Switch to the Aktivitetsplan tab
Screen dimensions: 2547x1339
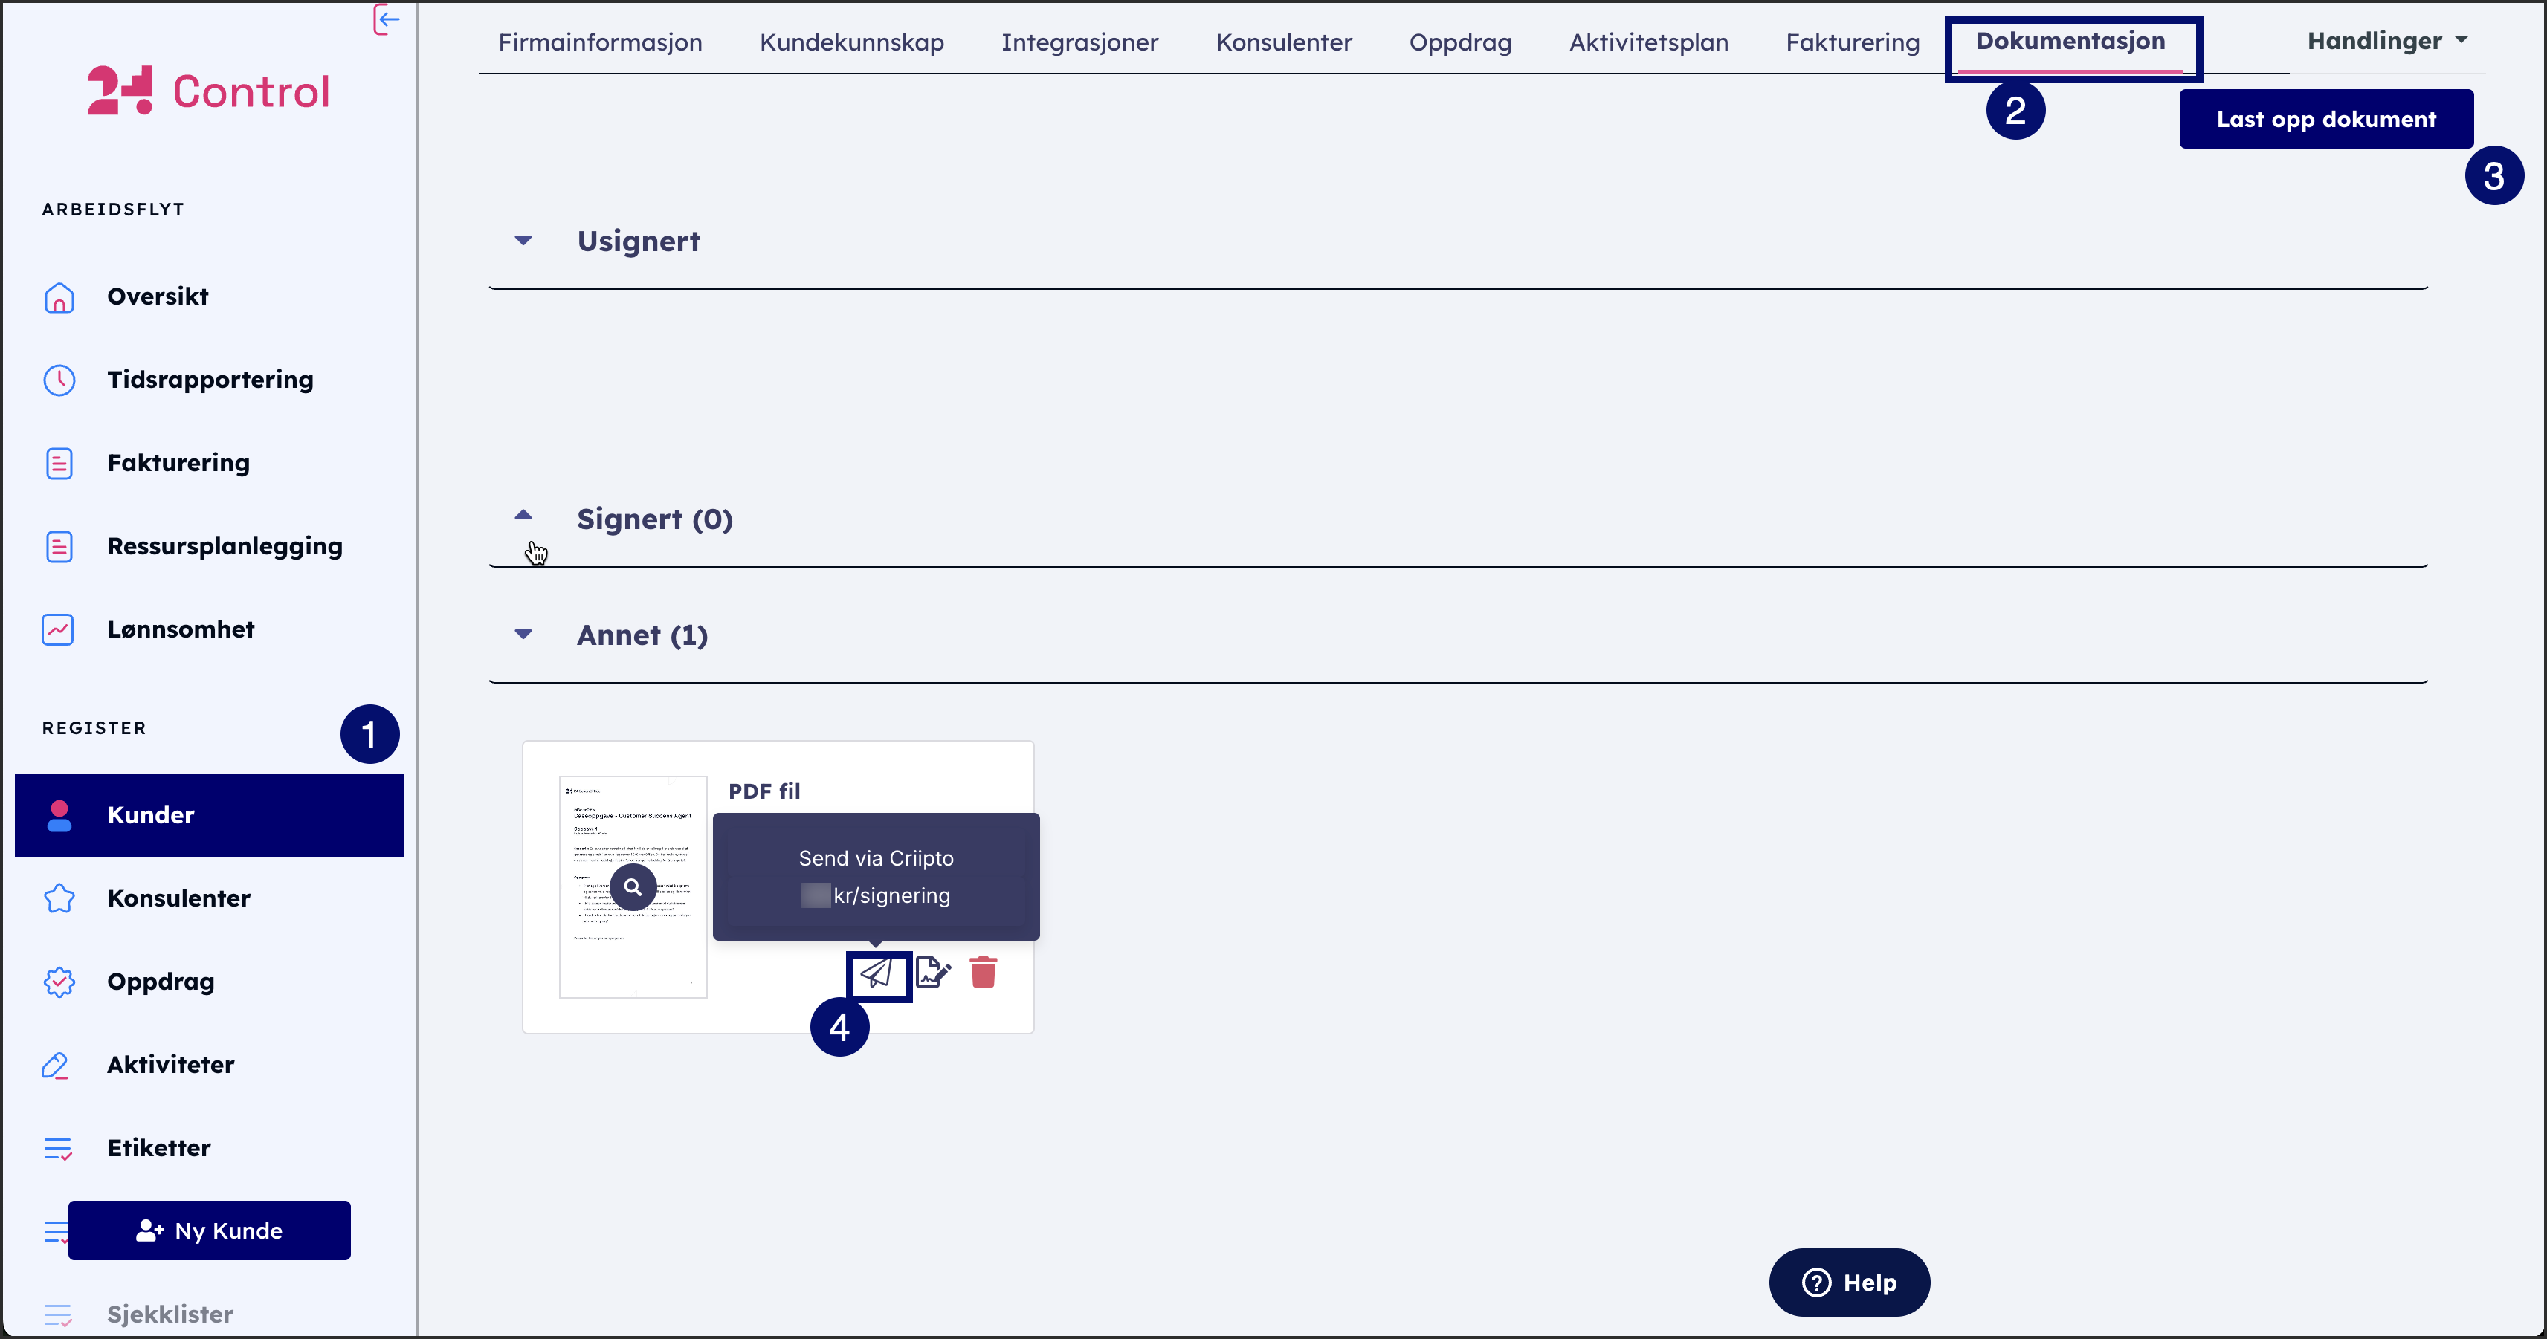point(1648,42)
